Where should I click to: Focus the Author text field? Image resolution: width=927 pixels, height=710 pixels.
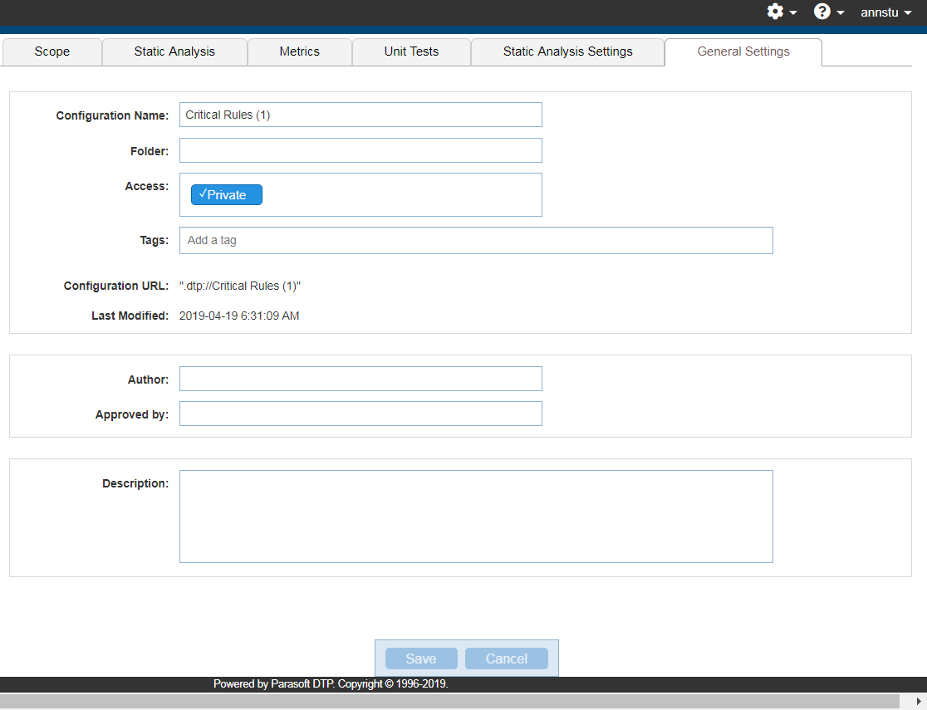tap(360, 379)
